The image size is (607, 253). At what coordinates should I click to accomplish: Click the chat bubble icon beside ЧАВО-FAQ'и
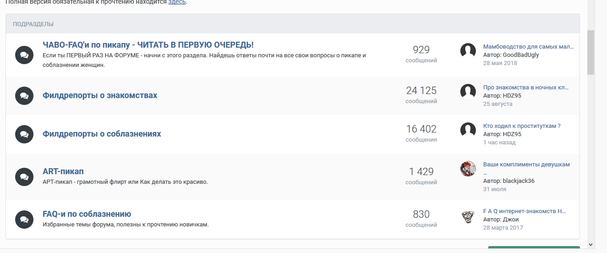click(24, 55)
